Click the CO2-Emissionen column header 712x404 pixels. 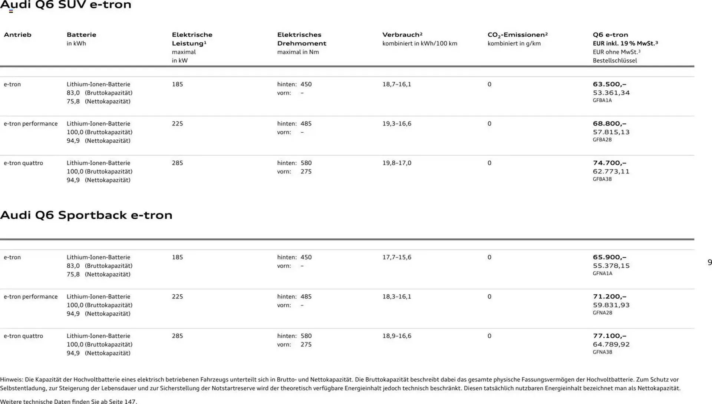click(517, 35)
